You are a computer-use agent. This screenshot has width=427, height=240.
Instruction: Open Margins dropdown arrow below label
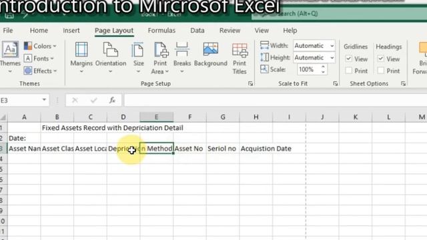tap(81, 71)
